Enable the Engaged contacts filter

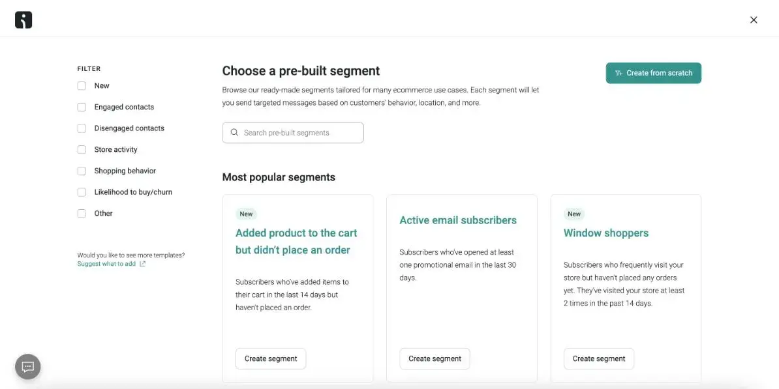[x=82, y=107]
